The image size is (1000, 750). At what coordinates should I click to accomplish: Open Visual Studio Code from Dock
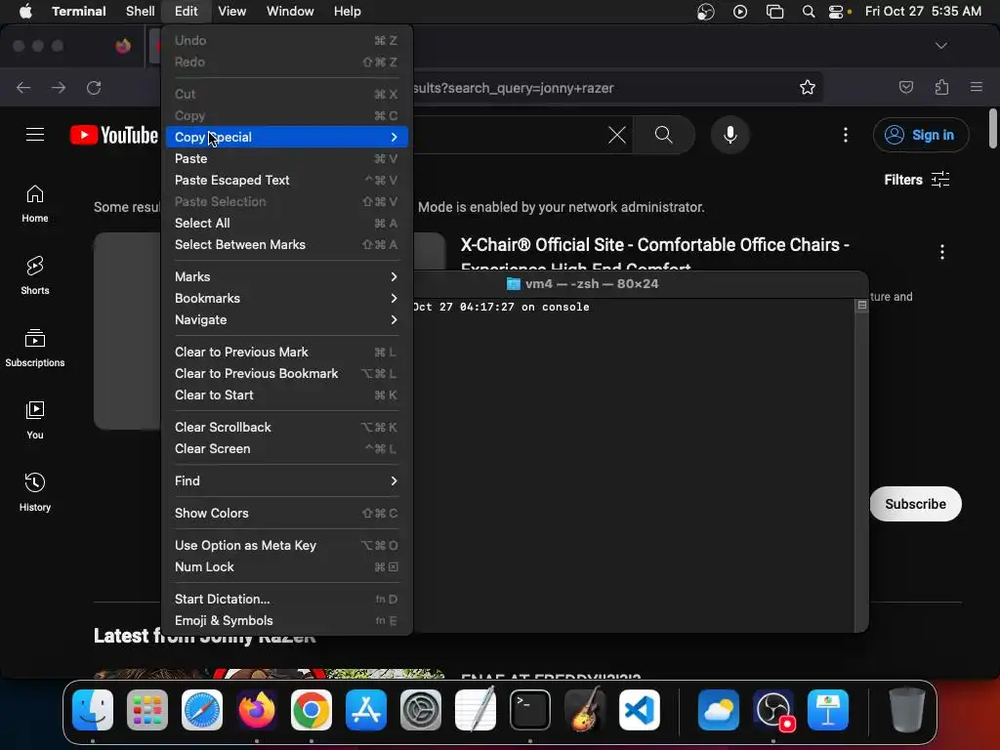[640, 709]
